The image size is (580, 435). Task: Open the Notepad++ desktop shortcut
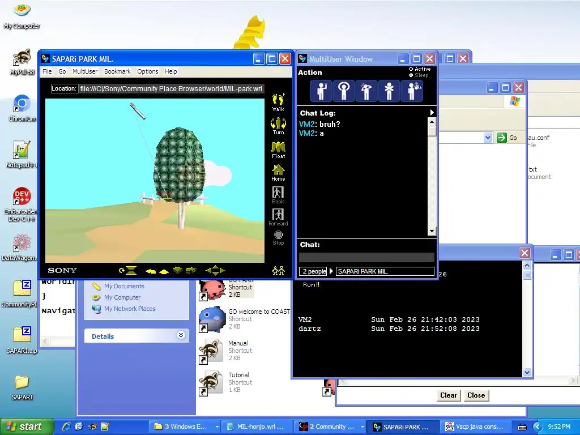point(22,155)
